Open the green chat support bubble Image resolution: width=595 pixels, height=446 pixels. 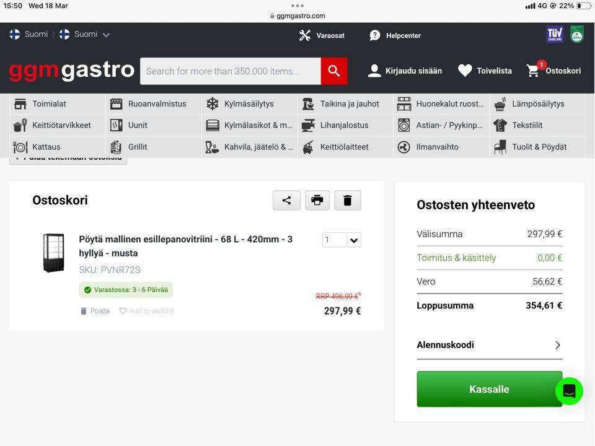click(x=569, y=391)
